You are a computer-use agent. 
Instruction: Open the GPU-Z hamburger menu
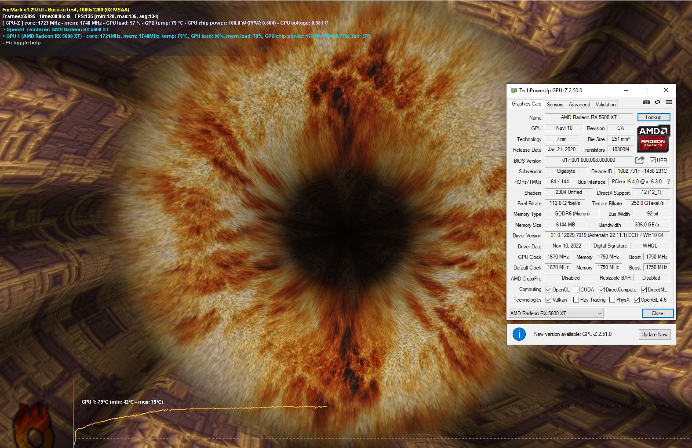click(669, 102)
